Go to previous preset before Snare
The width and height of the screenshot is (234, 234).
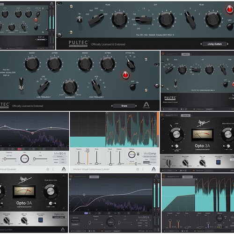(112, 106)
